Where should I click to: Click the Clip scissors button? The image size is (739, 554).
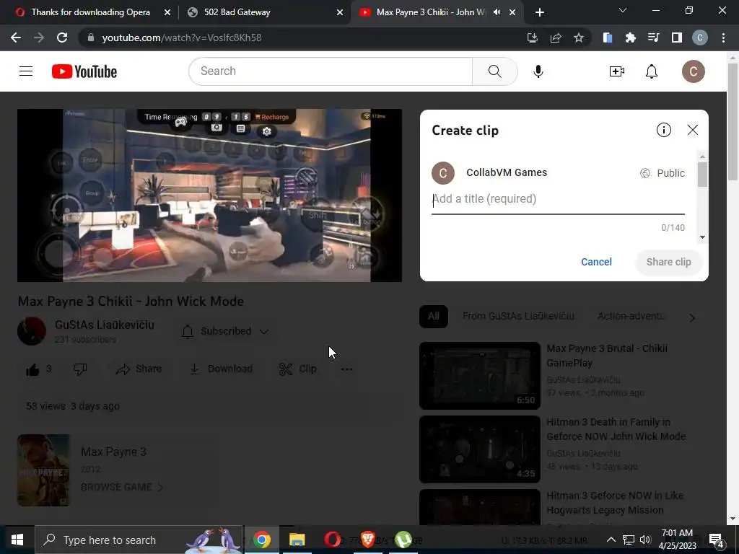(x=298, y=369)
